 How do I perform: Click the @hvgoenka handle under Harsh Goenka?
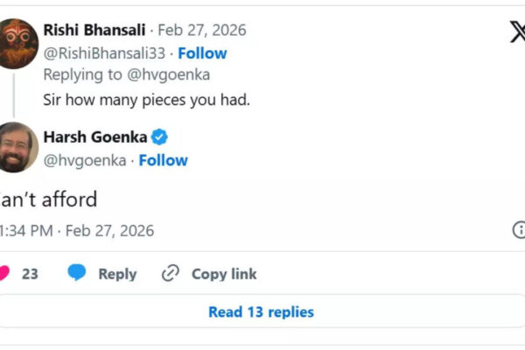point(84,160)
